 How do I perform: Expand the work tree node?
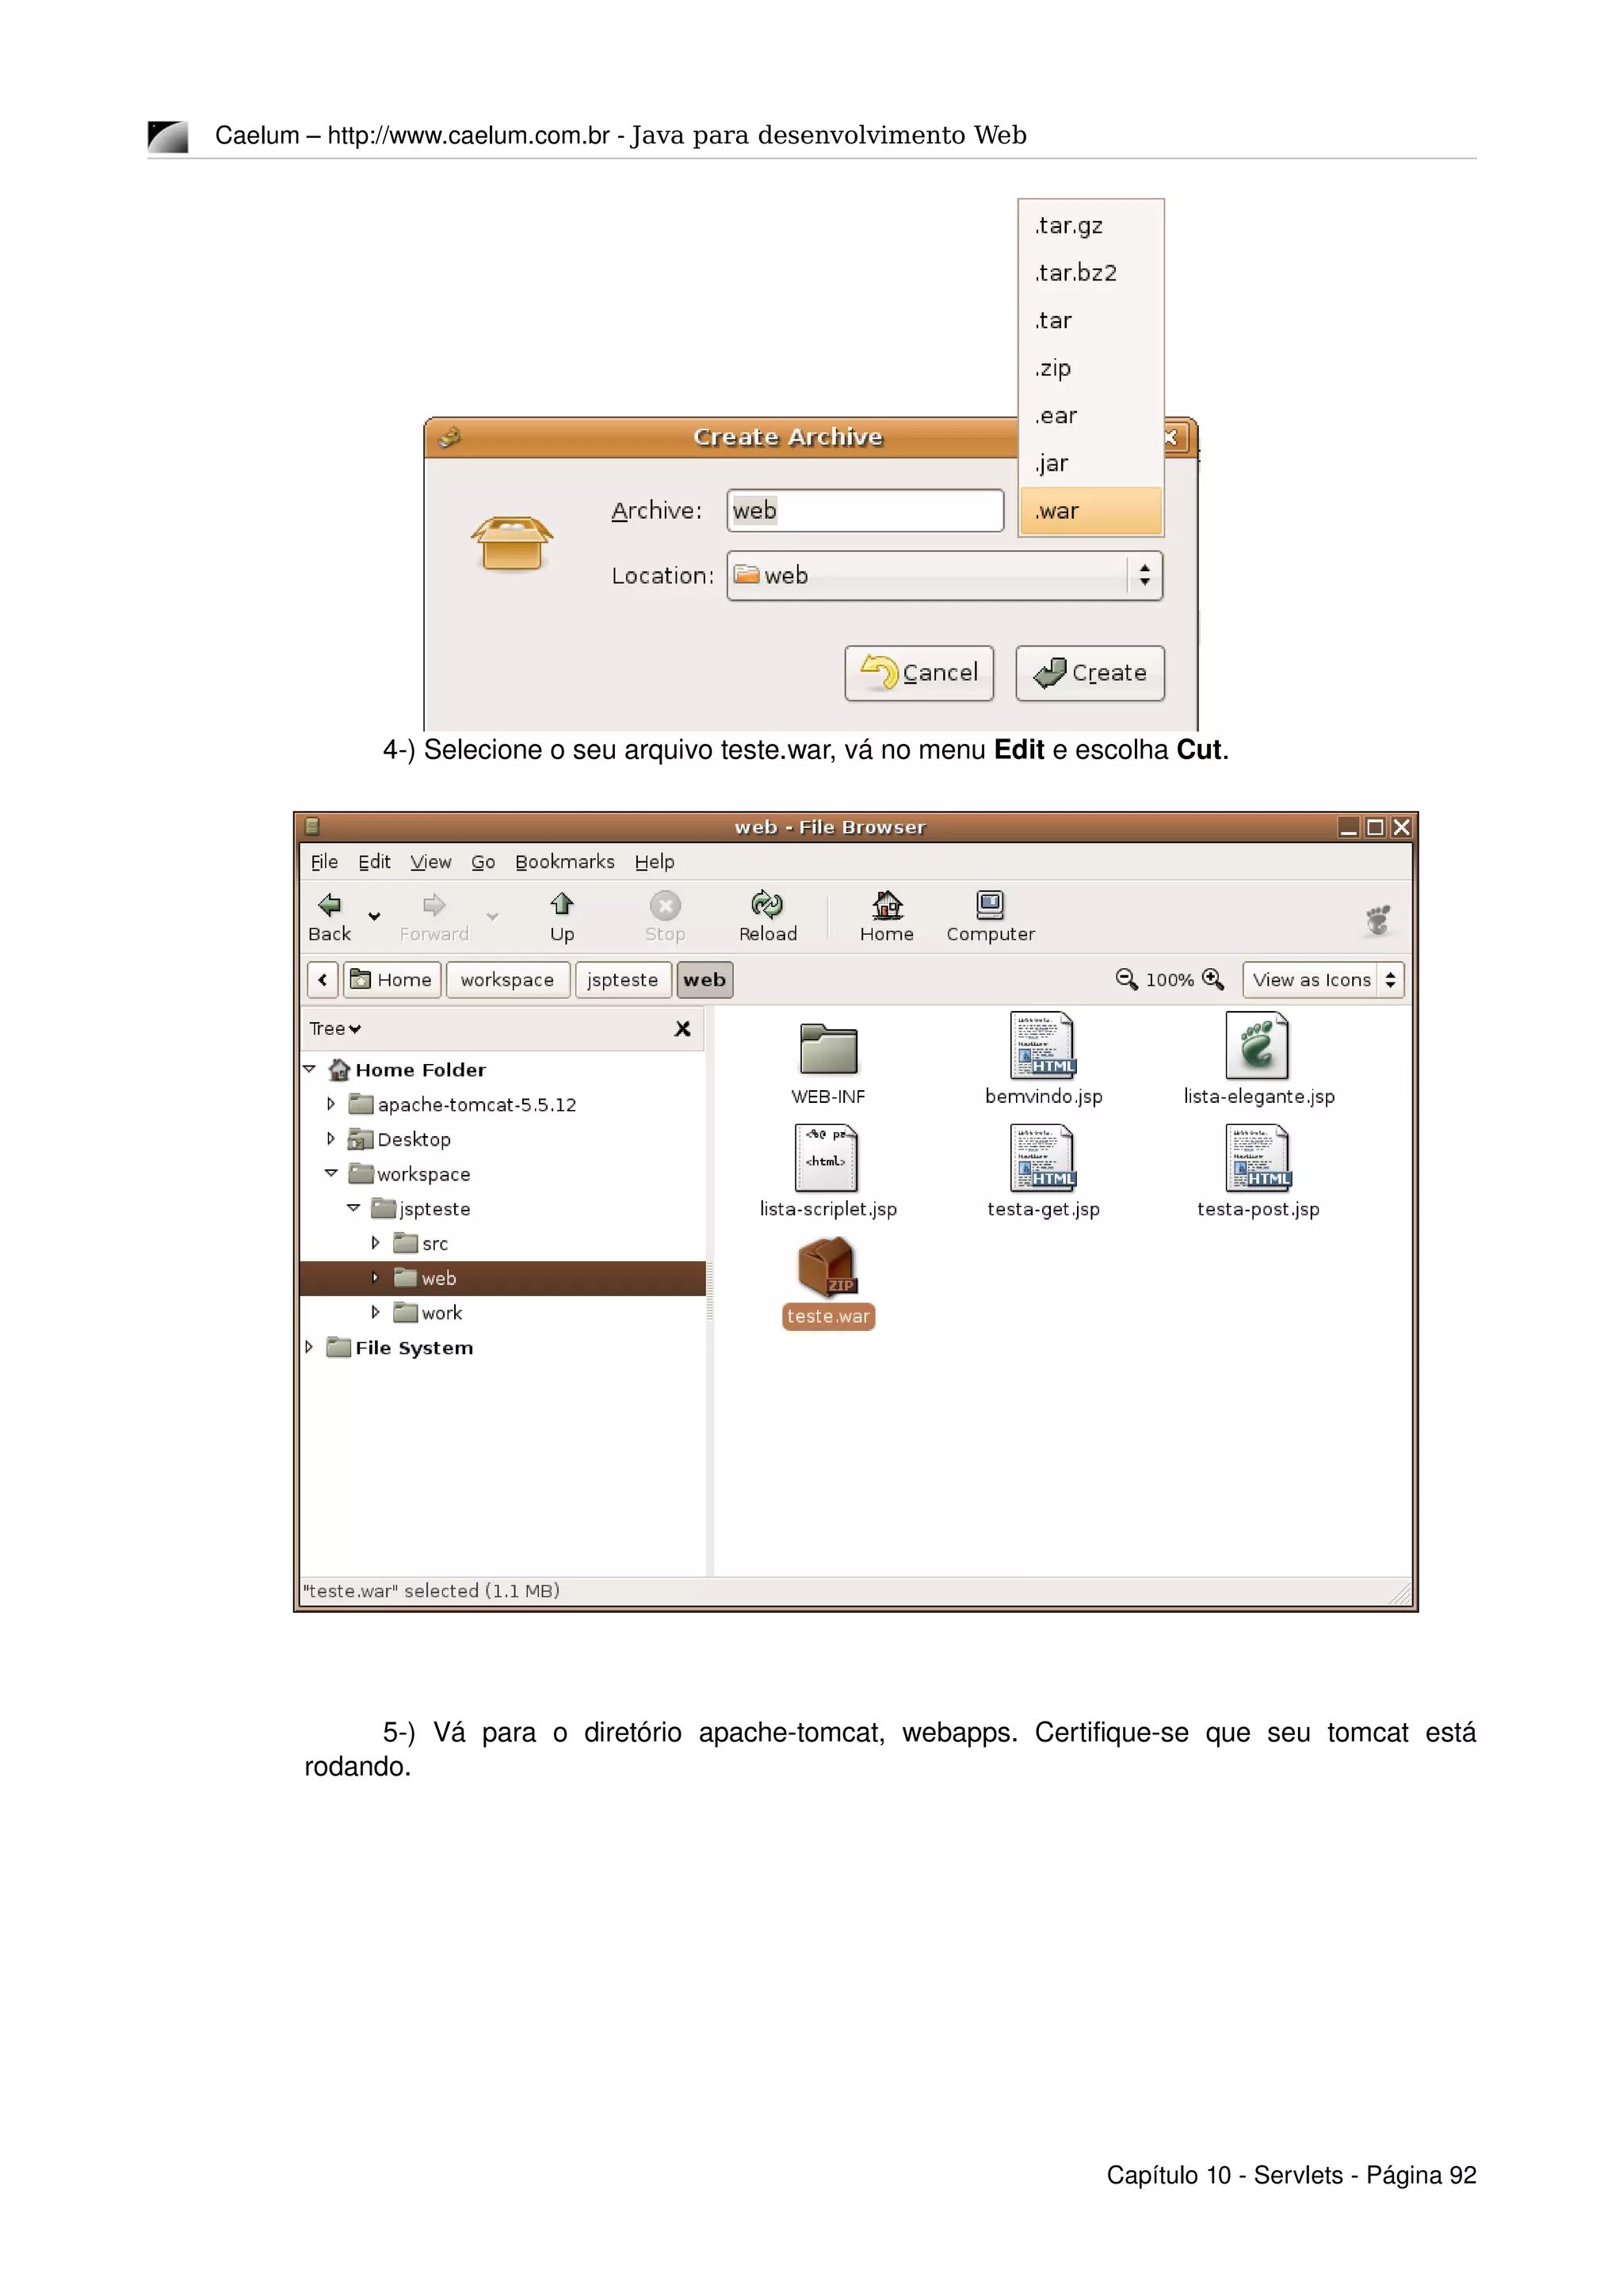click(x=375, y=1312)
